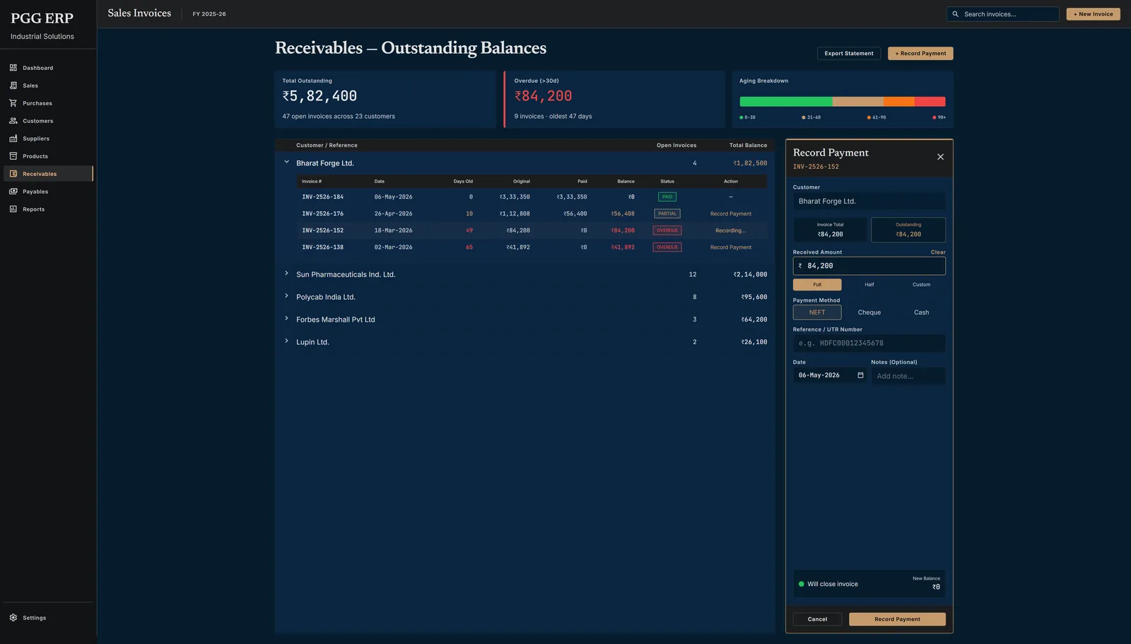Click Record Payment link for INV-2526-176

pos(731,213)
